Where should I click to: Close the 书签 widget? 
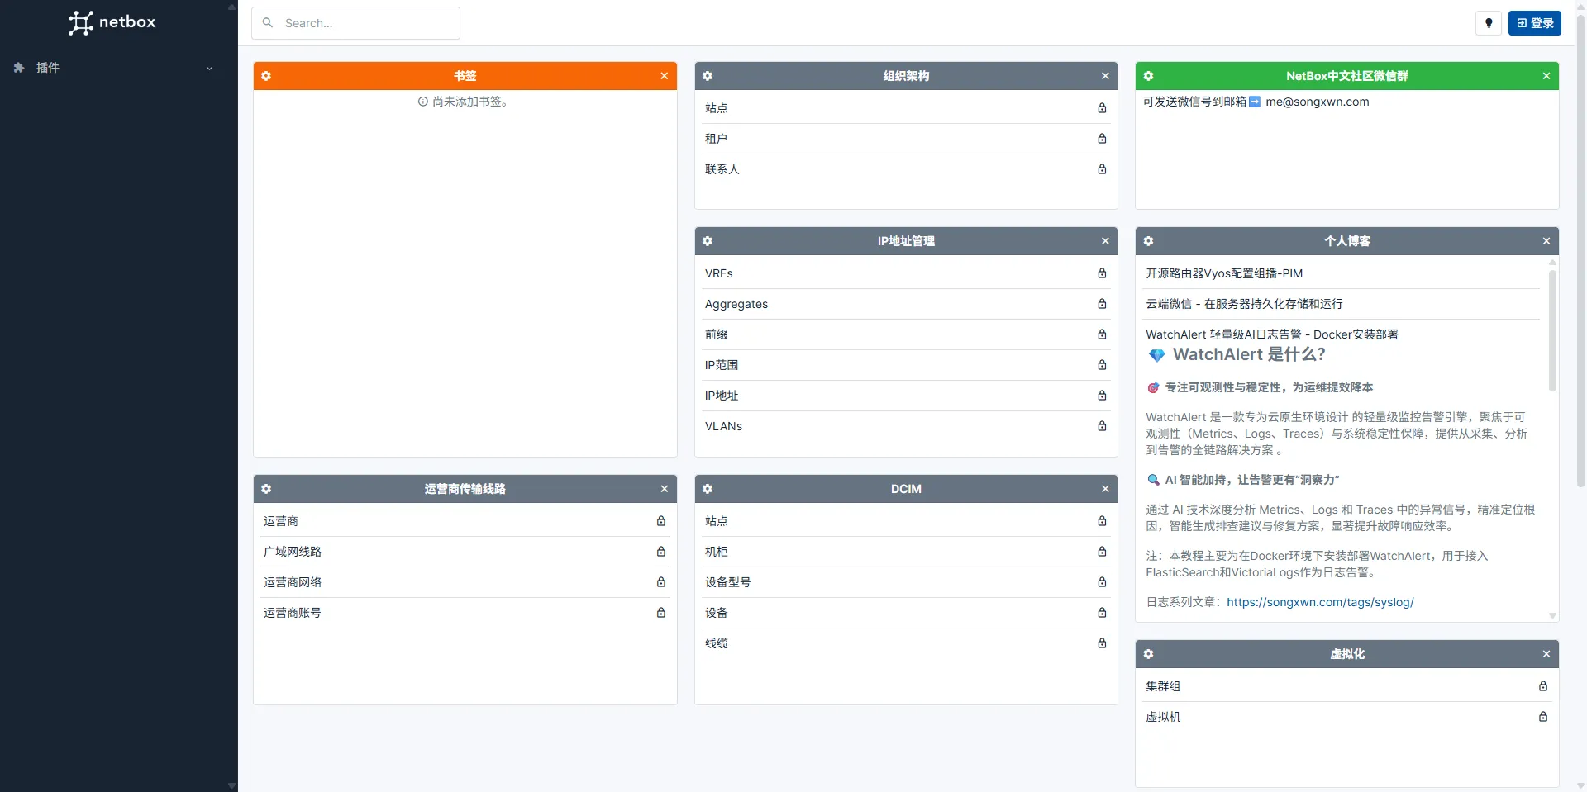pos(665,76)
